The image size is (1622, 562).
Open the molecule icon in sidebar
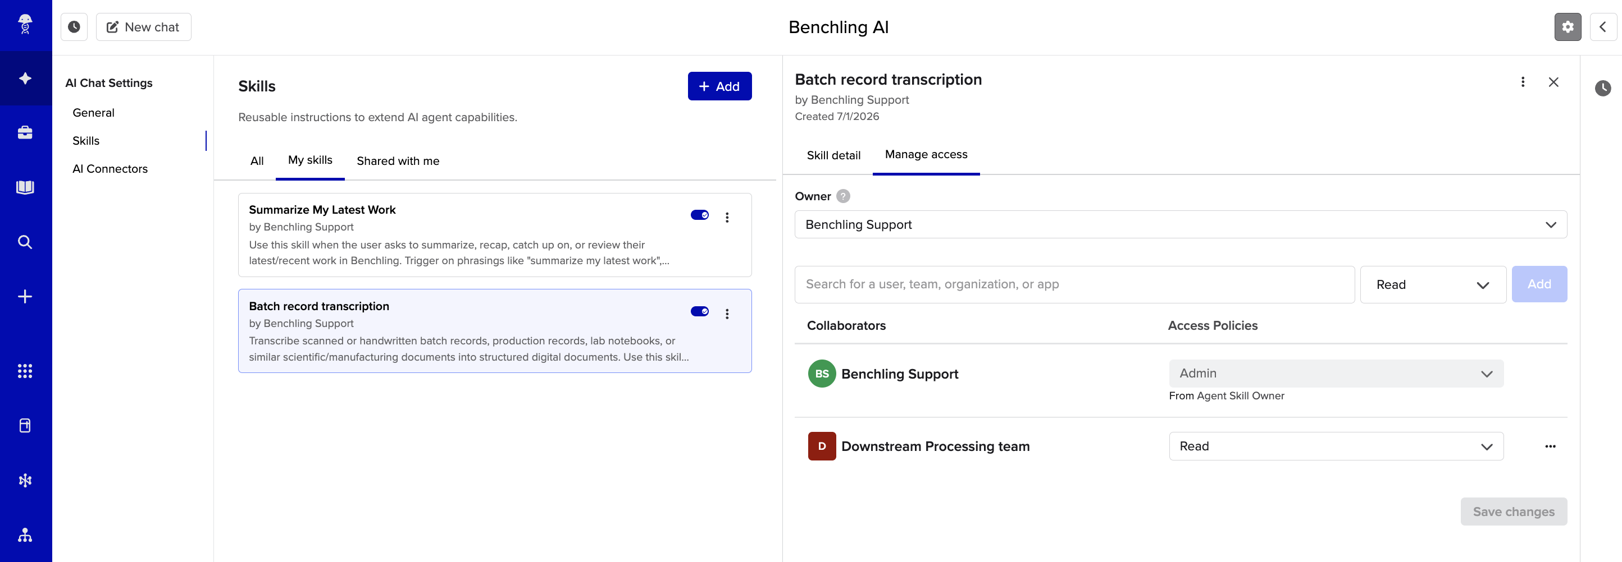point(25,480)
